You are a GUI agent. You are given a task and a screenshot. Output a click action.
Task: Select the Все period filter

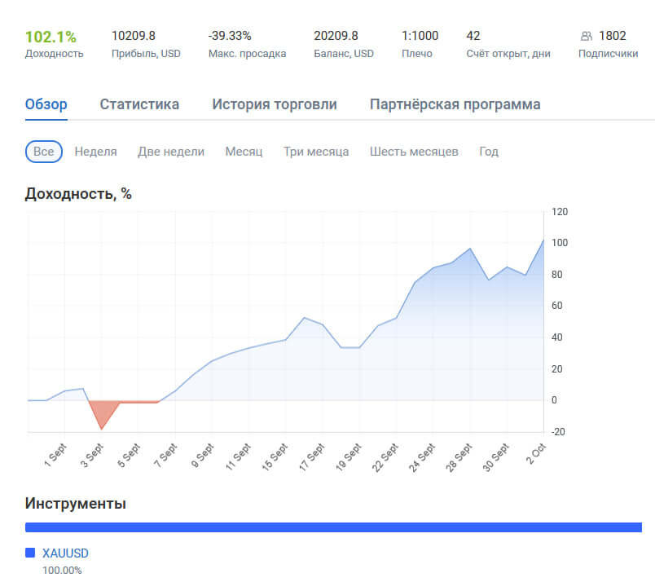pyautogui.click(x=44, y=152)
